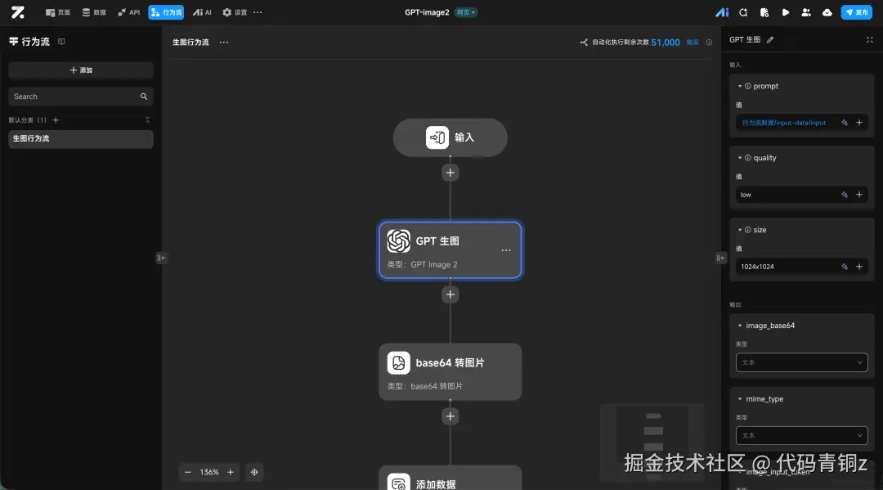Click the 添加 button in the sidebar
Image resolution: width=883 pixels, height=490 pixels.
pyautogui.click(x=80, y=70)
